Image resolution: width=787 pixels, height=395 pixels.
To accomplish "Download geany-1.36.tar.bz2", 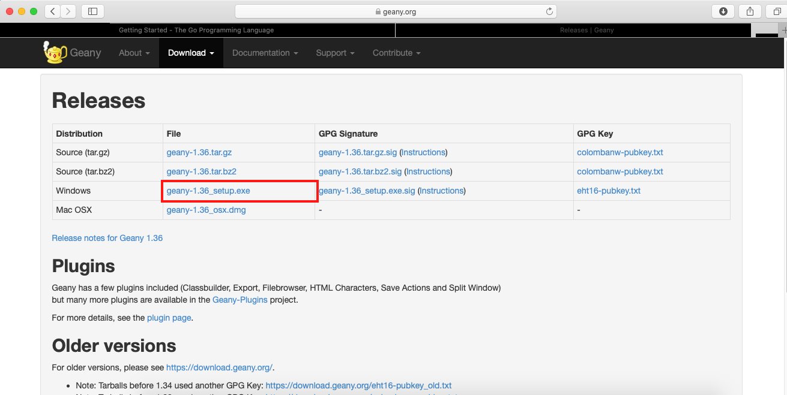I will [x=202, y=171].
